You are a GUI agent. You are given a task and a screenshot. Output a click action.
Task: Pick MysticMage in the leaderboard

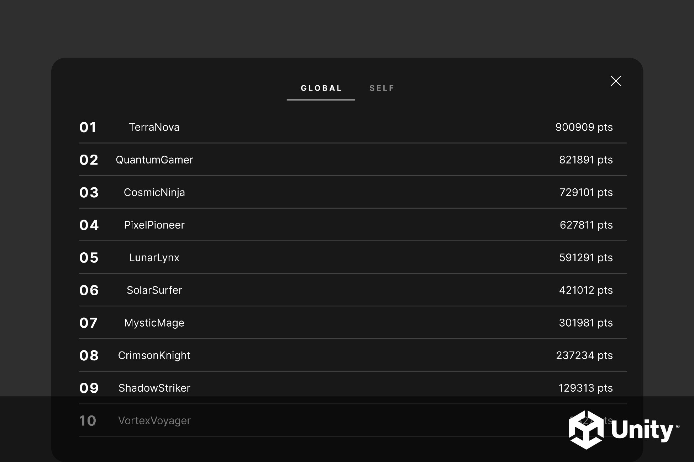click(154, 323)
